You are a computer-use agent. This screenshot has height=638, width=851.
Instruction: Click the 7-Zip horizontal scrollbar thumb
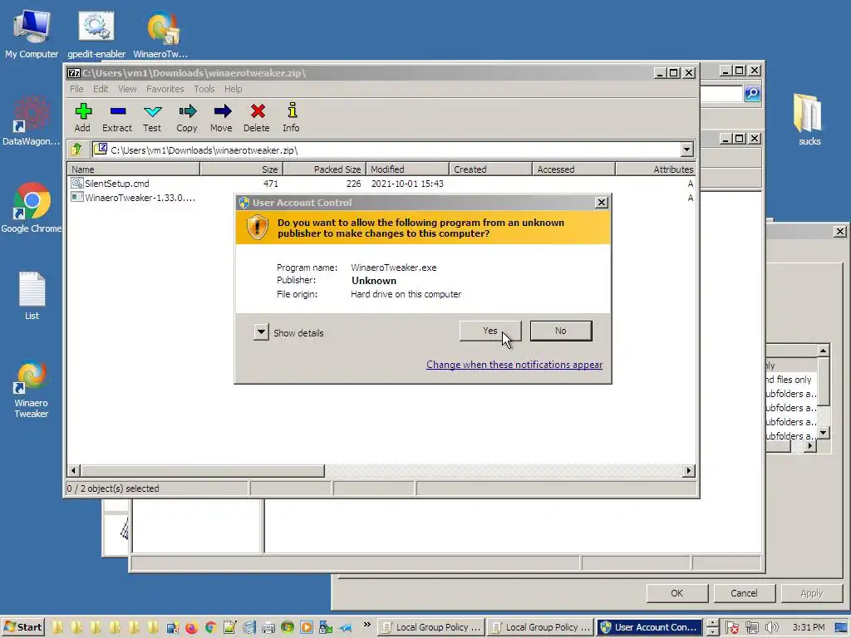(203, 470)
